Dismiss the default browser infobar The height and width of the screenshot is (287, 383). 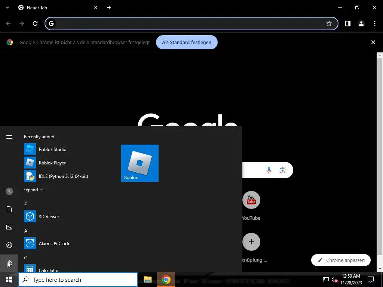tap(373, 42)
